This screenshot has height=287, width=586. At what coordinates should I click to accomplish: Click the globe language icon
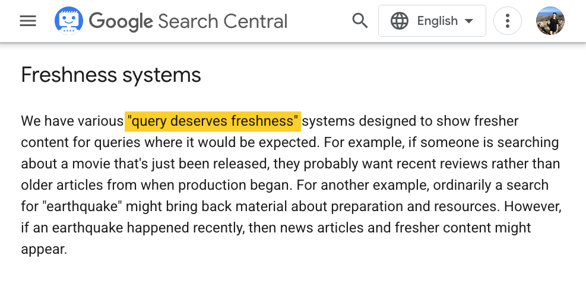[400, 21]
